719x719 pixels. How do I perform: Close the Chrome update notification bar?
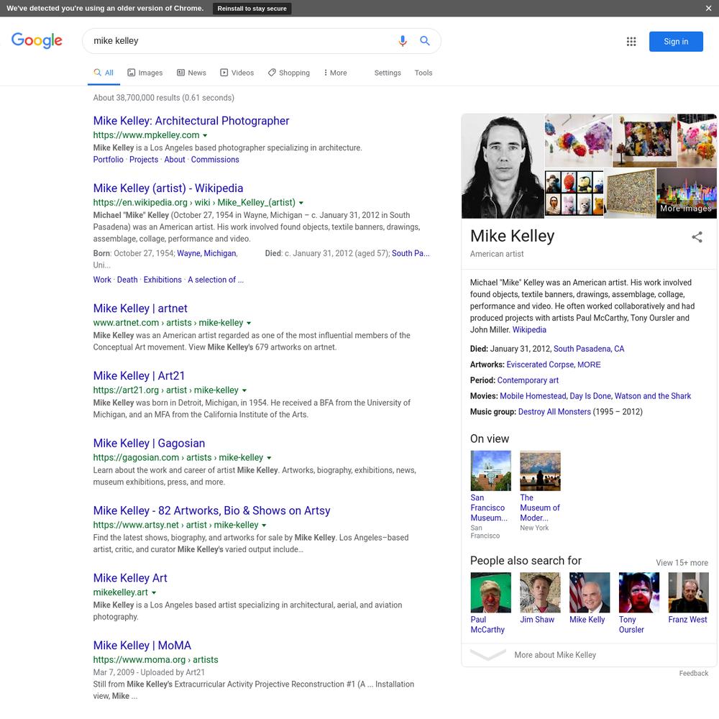(x=708, y=8)
